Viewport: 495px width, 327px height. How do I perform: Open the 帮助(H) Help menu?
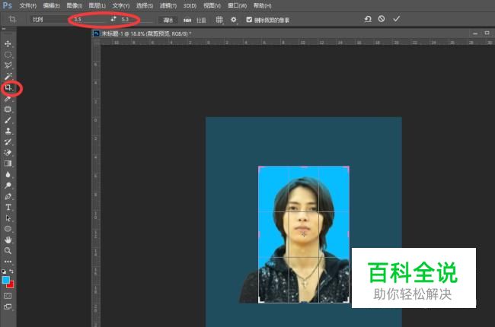[x=262, y=5]
